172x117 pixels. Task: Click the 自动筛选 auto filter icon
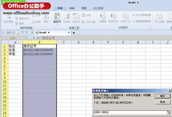[x=8, y=19]
